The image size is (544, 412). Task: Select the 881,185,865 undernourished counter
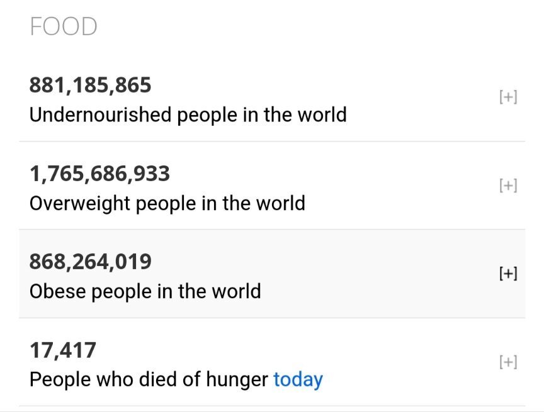pos(90,85)
